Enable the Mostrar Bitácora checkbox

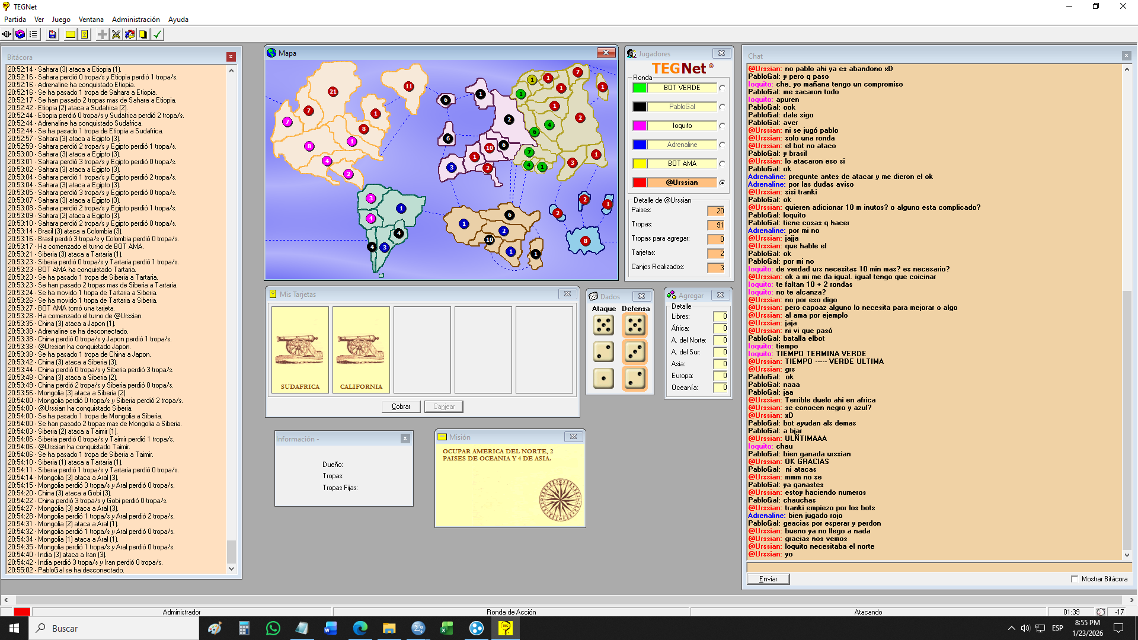coord(1074,579)
